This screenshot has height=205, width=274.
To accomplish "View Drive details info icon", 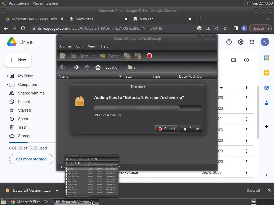I will 246,60.
